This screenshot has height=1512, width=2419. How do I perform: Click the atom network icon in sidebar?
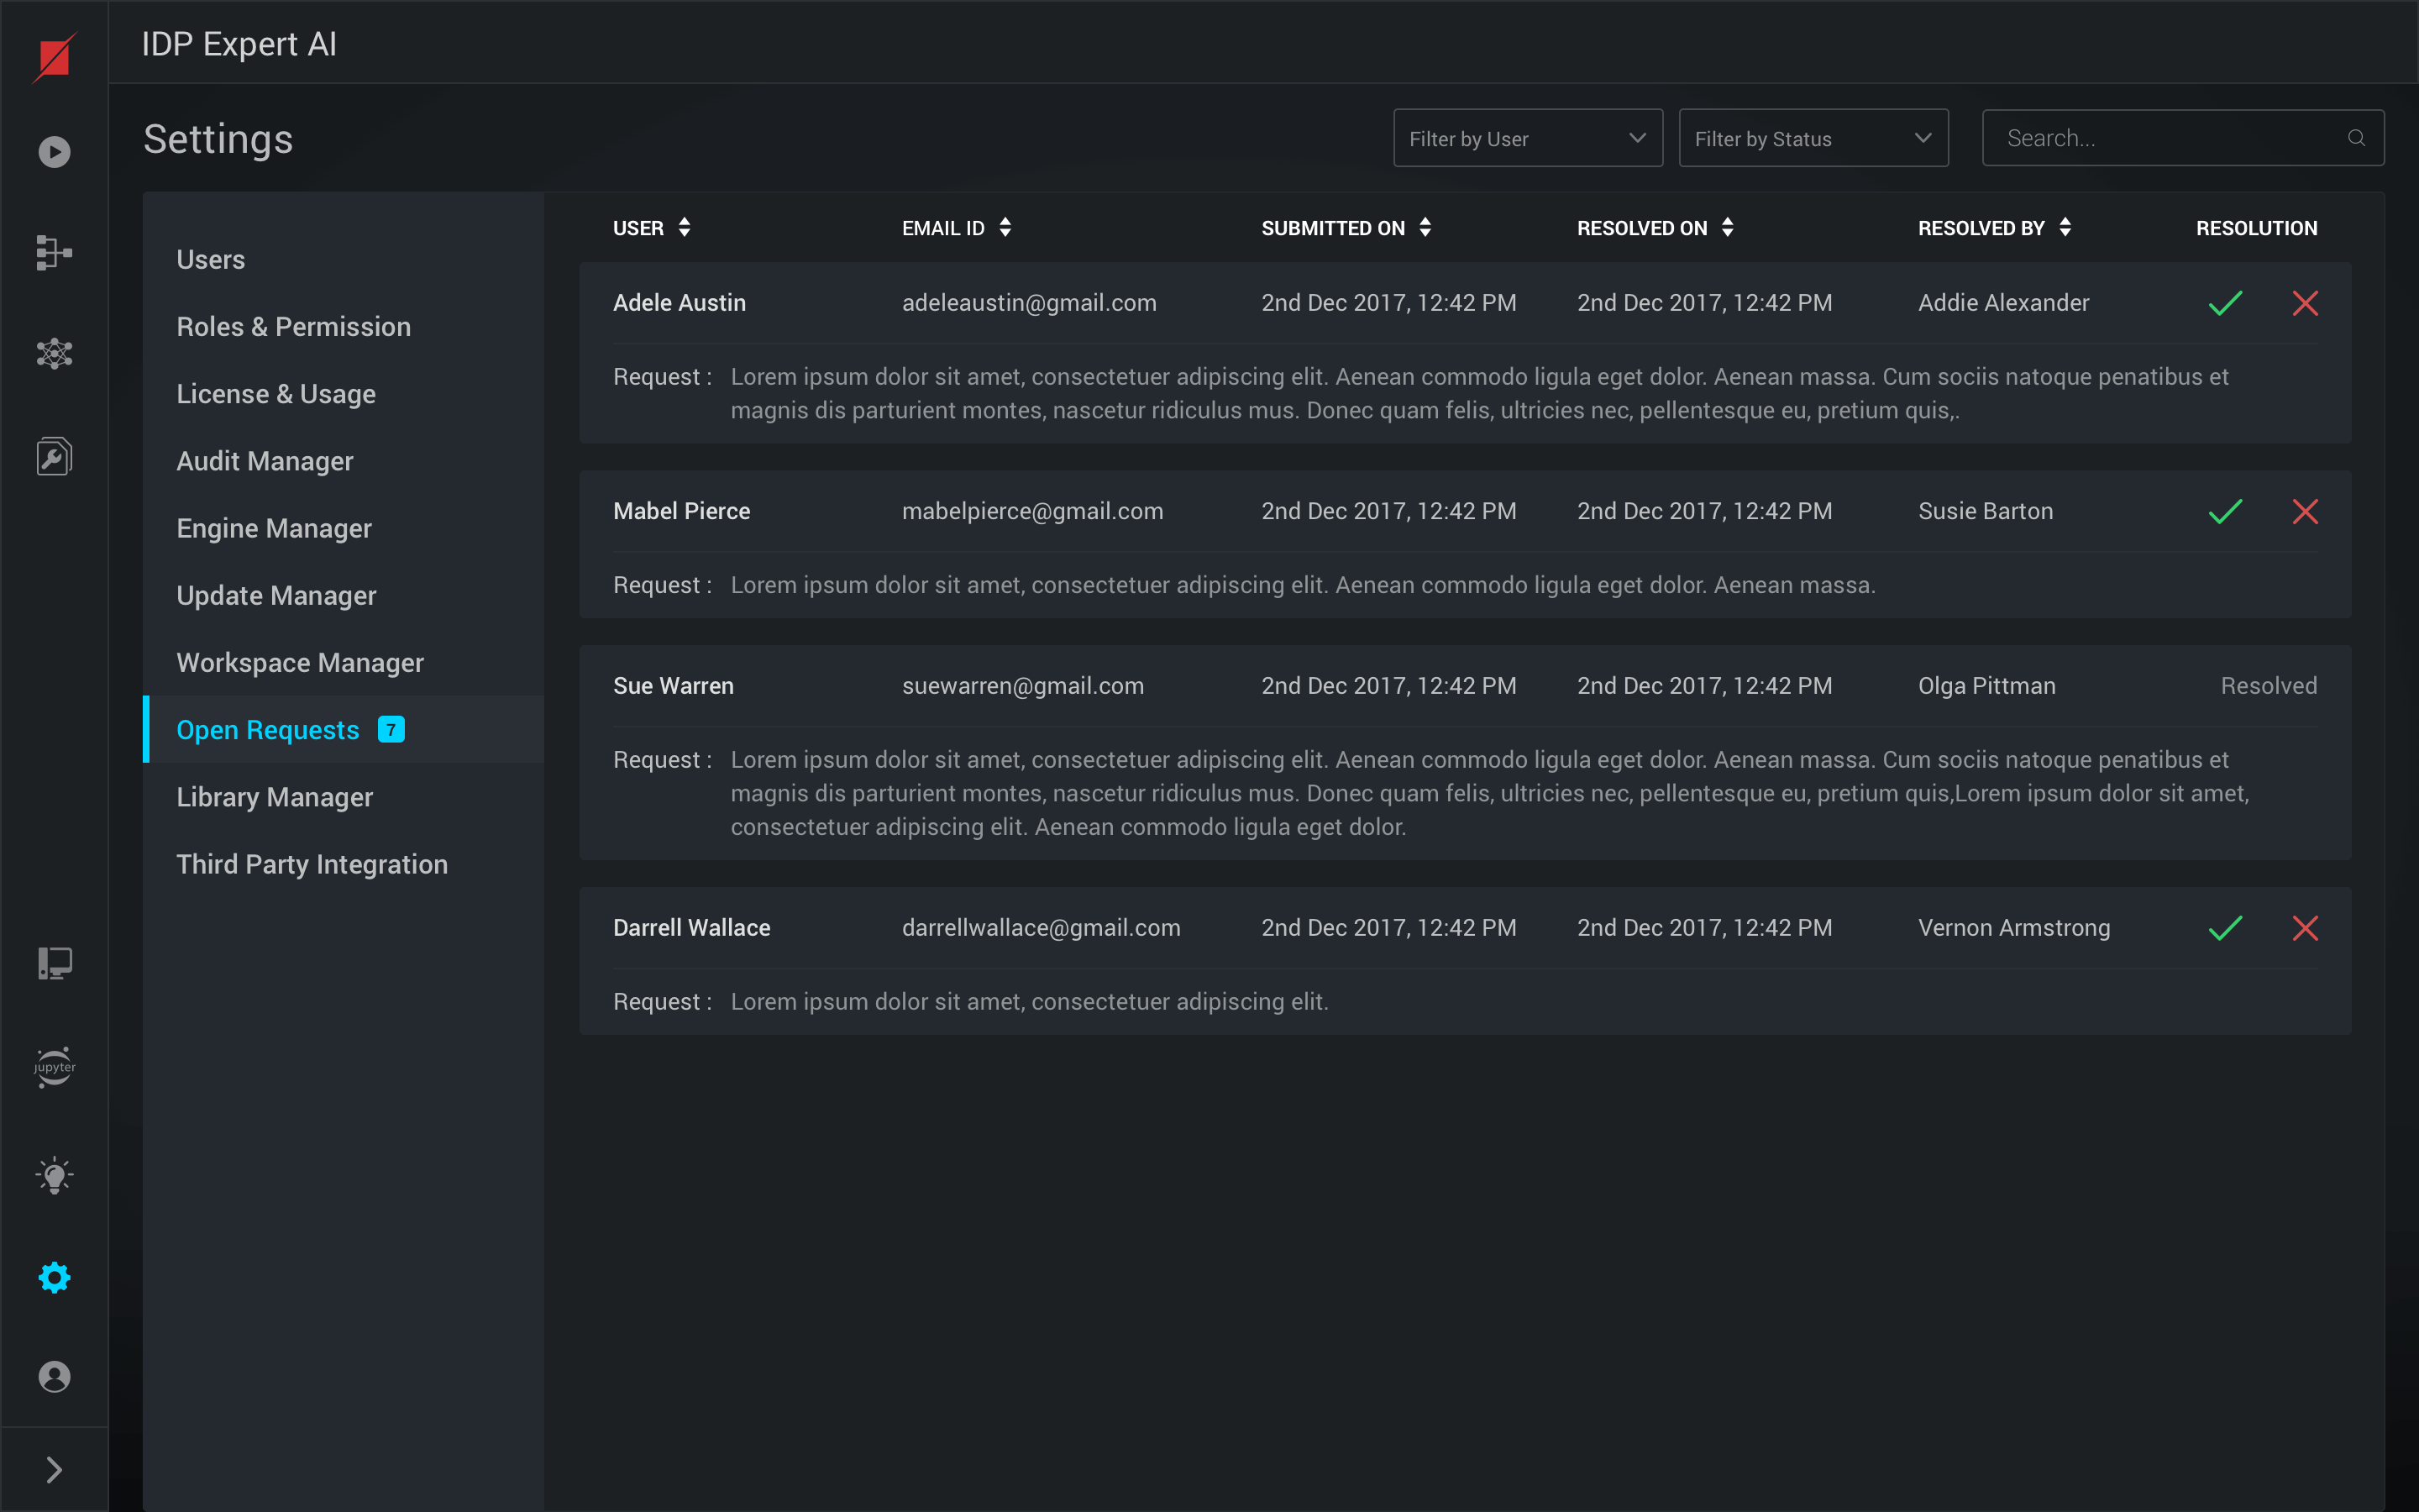pyautogui.click(x=54, y=353)
